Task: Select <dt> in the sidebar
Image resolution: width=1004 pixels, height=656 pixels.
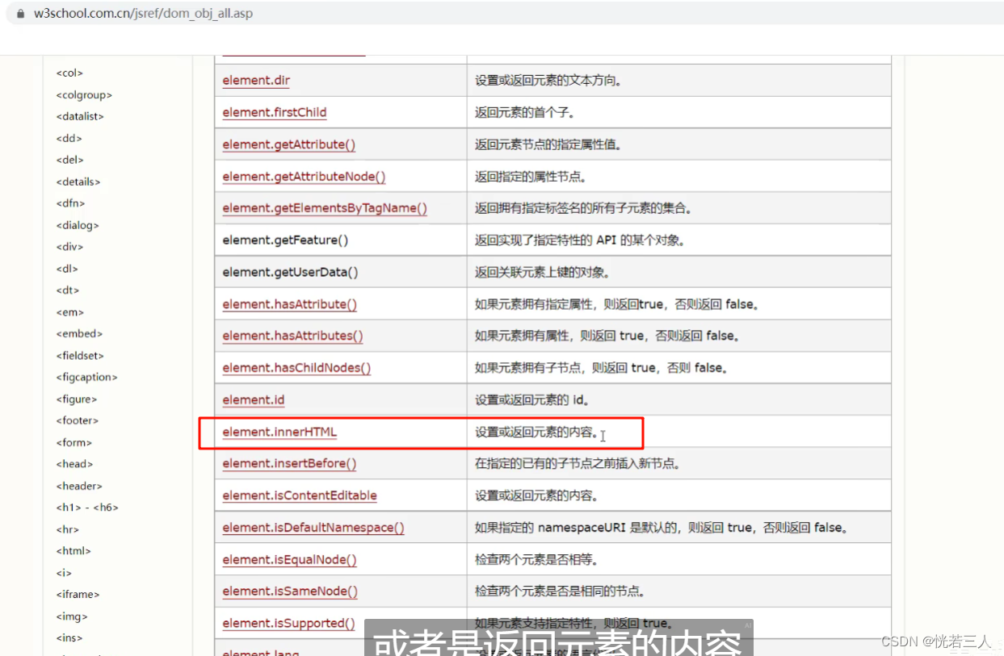Action: pyautogui.click(x=68, y=290)
